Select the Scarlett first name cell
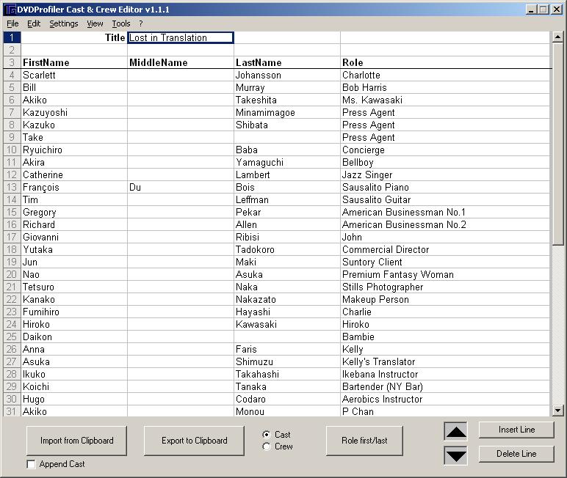The height and width of the screenshot is (478, 567). (x=74, y=75)
